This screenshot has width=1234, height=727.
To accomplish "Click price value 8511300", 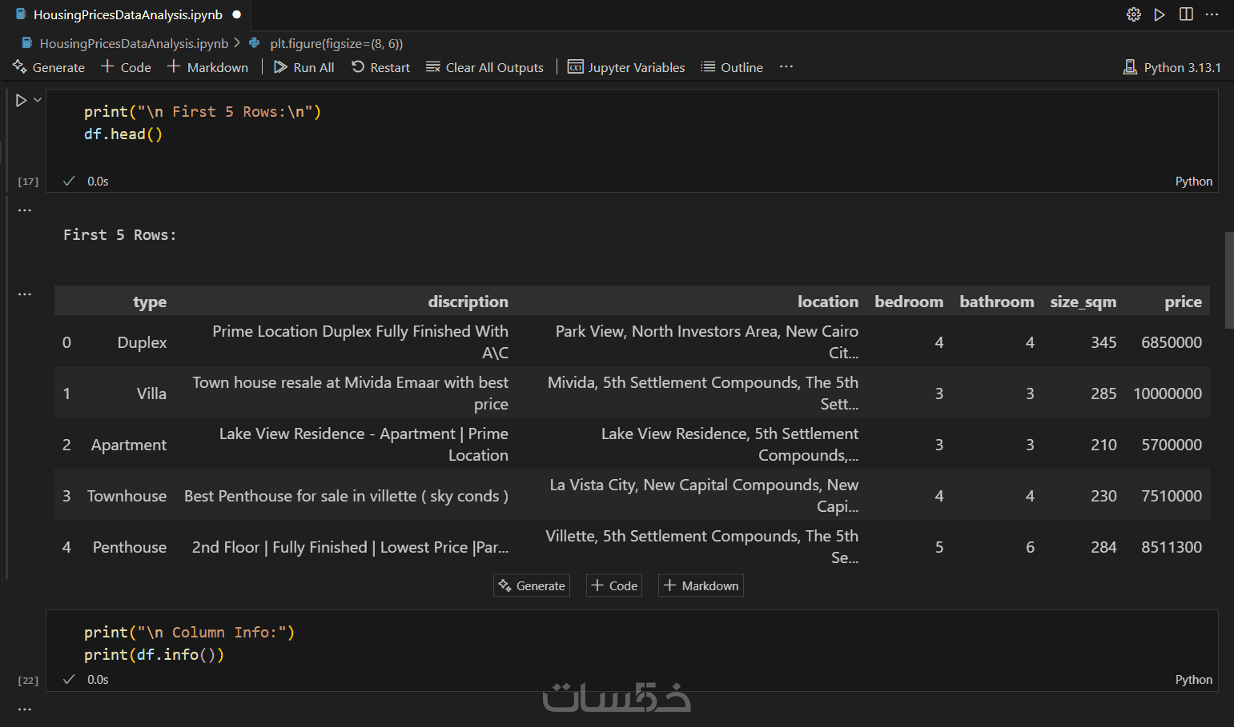I will [1172, 547].
